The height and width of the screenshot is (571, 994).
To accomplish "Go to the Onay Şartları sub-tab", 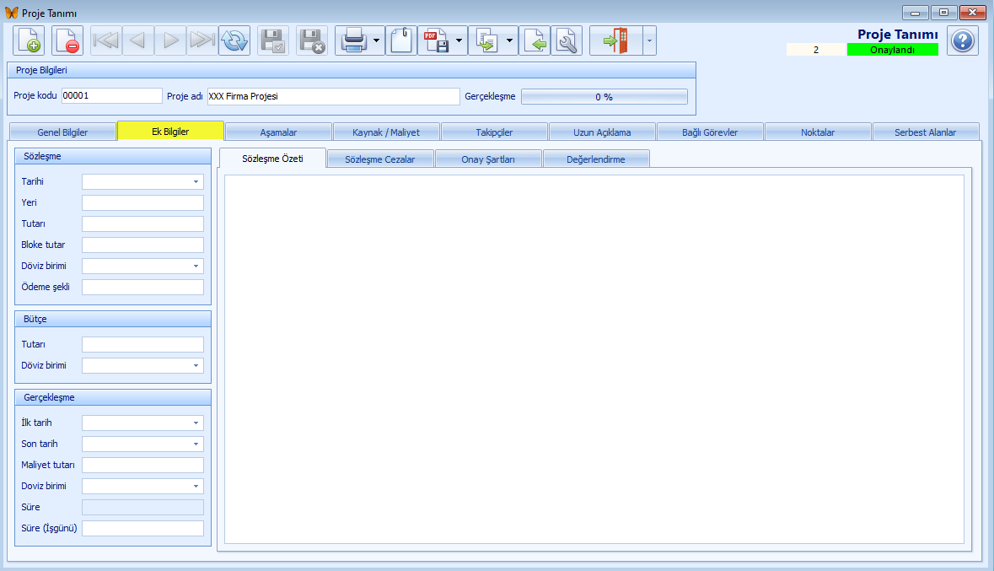I will point(488,159).
